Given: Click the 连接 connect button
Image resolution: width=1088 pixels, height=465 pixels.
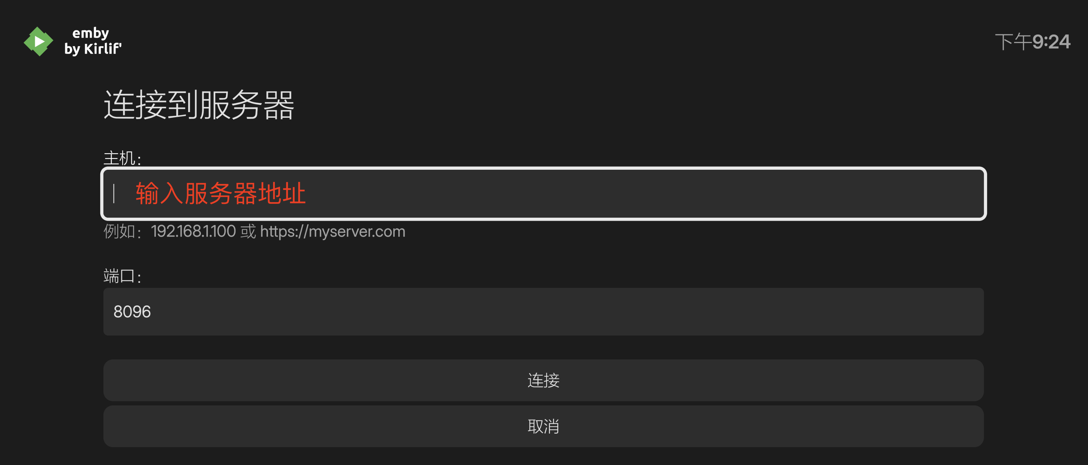Looking at the screenshot, I should pos(544,380).
